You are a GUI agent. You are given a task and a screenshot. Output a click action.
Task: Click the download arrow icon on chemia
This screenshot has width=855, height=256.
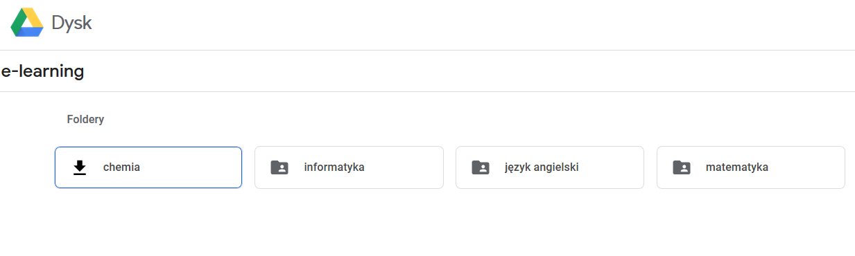(x=80, y=167)
